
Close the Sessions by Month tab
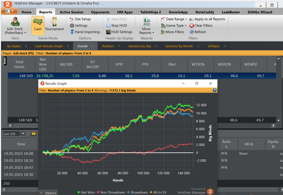click(198, 46)
